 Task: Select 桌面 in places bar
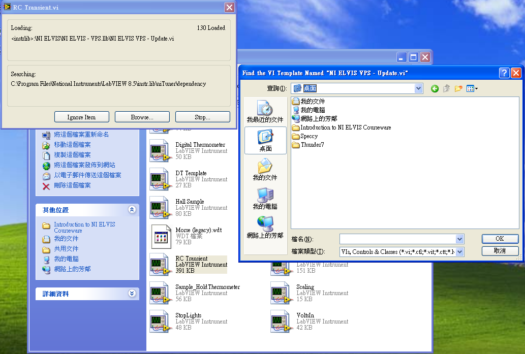pos(265,141)
